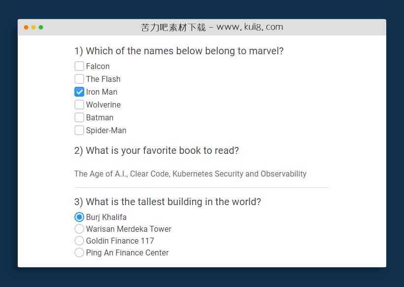Click the green maximize window dot

(41, 27)
